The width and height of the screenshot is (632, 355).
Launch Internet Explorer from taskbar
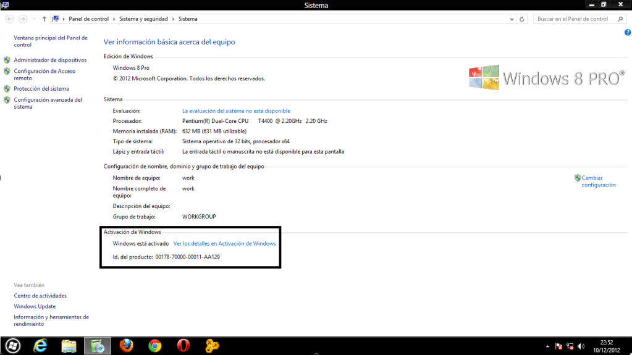point(40,346)
